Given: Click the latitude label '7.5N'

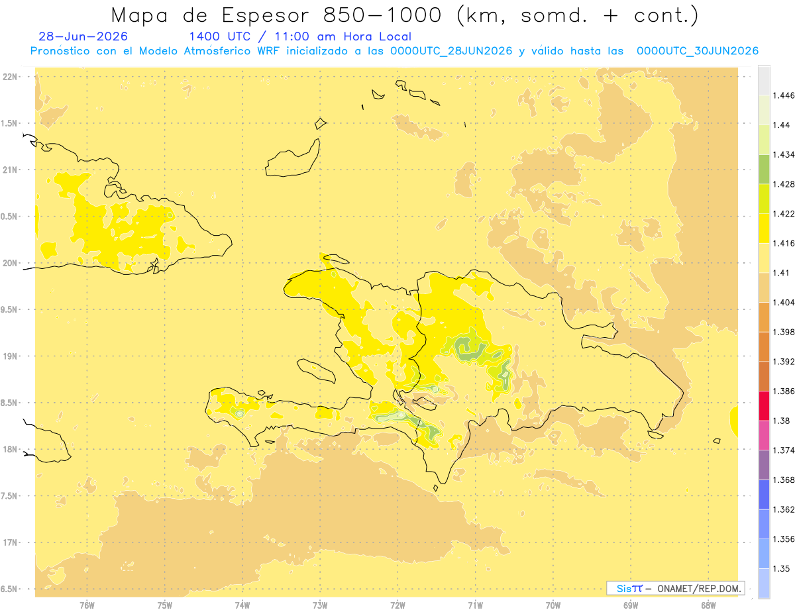Looking at the screenshot, I should 9,495.
